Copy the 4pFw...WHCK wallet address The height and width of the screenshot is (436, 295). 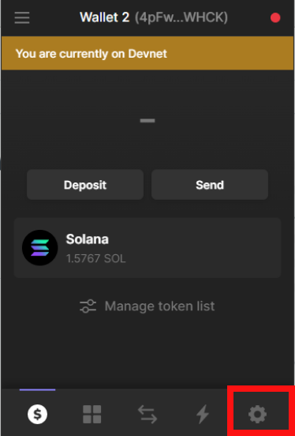pyautogui.click(x=181, y=17)
